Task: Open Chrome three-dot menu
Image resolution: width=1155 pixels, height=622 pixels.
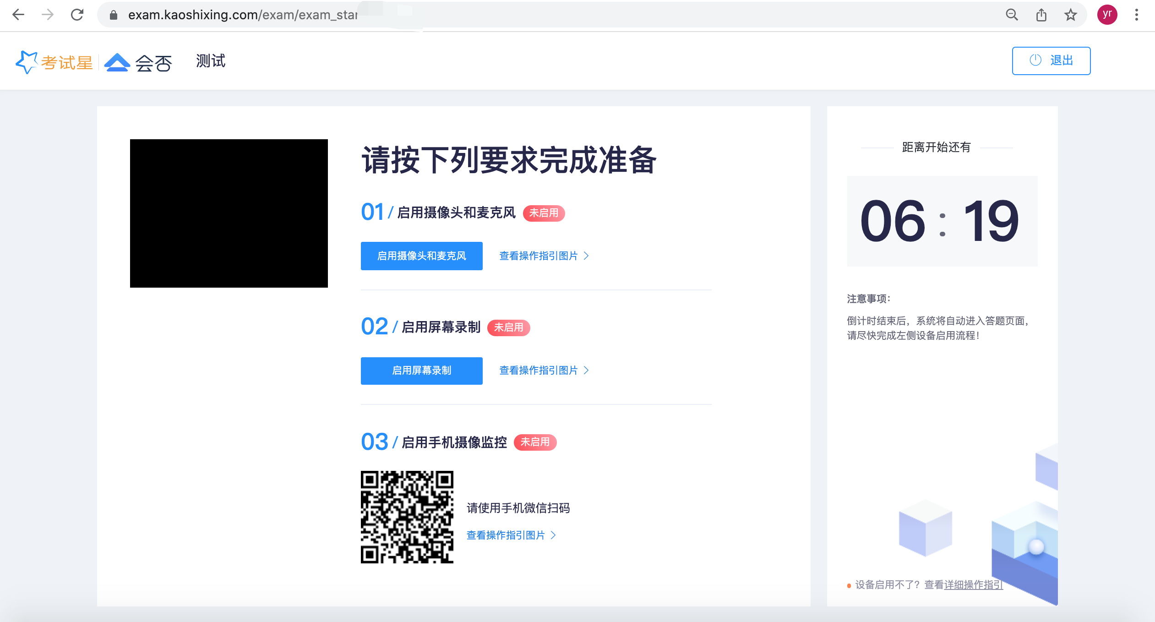Action: [1136, 15]
